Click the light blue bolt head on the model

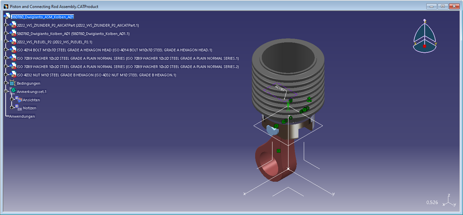click(272, 131)
